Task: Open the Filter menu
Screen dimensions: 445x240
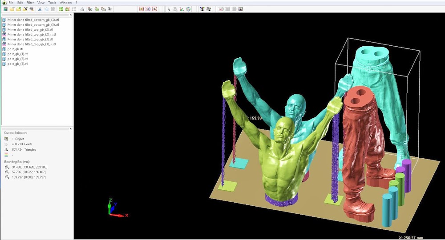Action: pyautogui.click(x=30, y=3)
